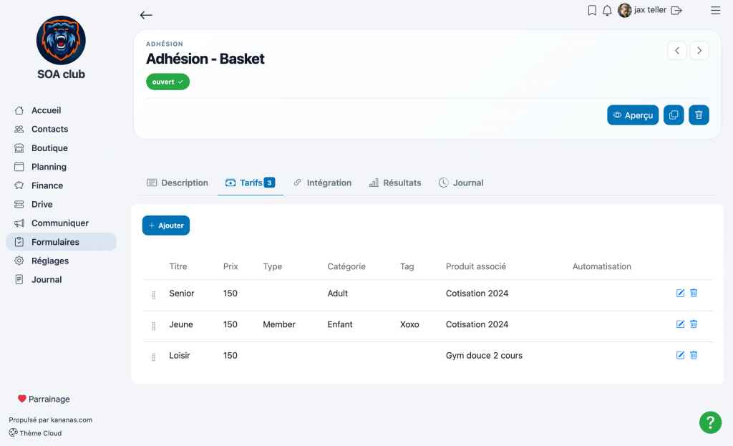
Task: Click the Adult category cell
Action: (338, 293)
